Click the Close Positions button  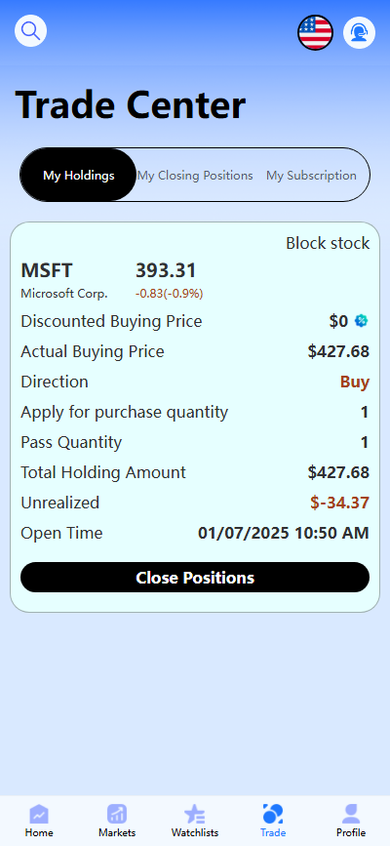coord(195,578)
